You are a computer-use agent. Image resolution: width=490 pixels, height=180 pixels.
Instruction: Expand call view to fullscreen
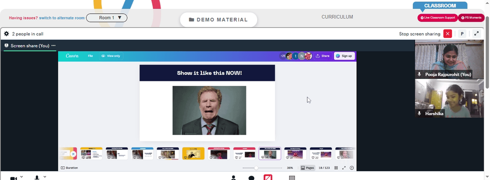477,34
